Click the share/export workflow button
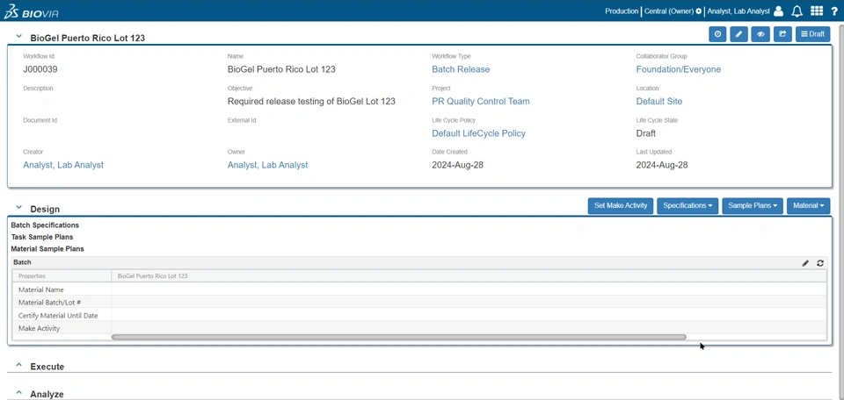The image size is (844, 400). pyautogui.click(x=782, y=34)
